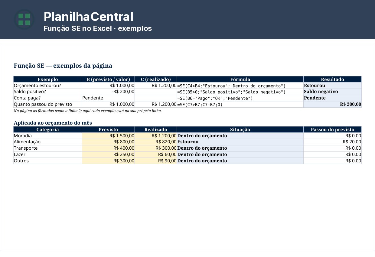Viewport: 375px width, 257px height.
Task: Click 'Estourou' situação in the Alimentação row
Action: 240,142
